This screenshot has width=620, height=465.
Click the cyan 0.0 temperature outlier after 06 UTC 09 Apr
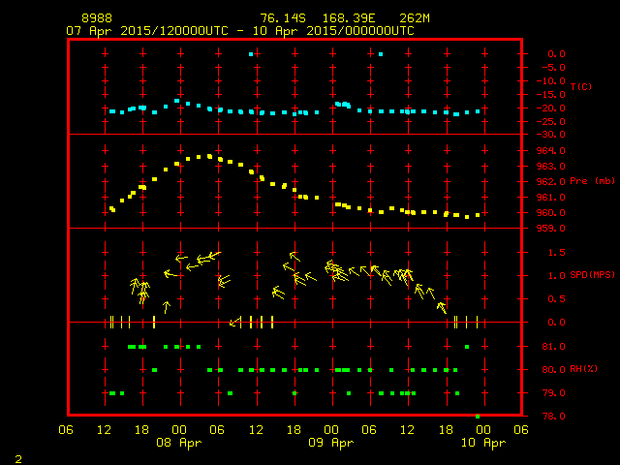pos(381,54)
